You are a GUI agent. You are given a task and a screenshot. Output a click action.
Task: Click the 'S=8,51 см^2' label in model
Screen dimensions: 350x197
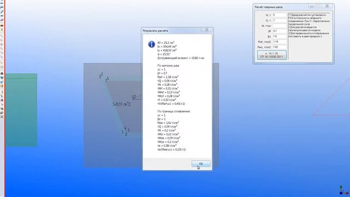(121, 104)
